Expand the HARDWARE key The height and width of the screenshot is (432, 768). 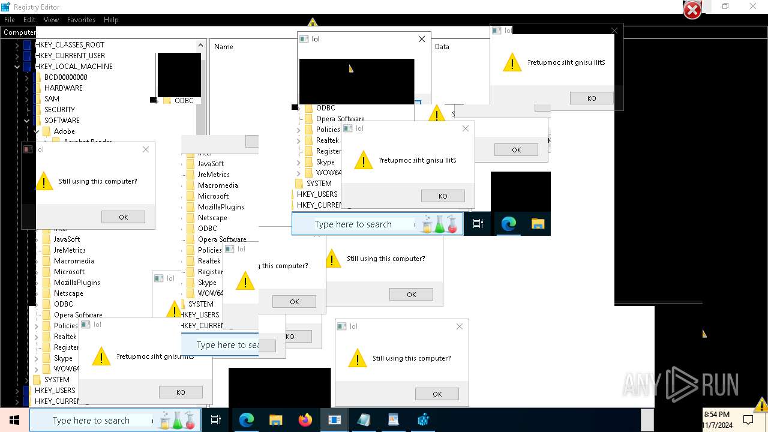[27, 88]
